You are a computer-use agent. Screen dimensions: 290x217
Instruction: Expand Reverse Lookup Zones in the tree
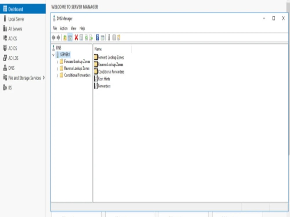57,68
